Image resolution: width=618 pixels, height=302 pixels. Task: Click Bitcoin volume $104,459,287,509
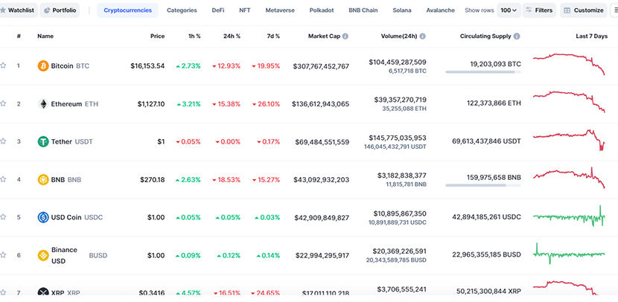point(398,62)
